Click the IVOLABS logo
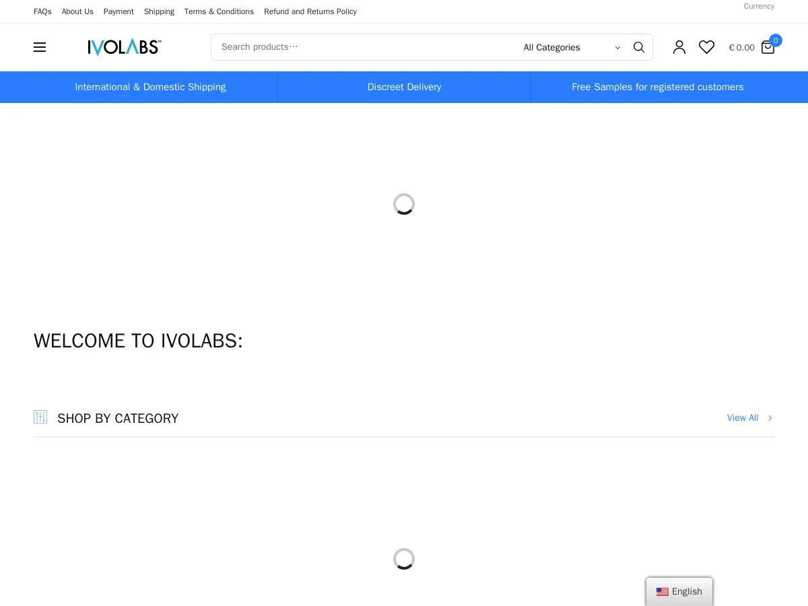This screenshot has height=606, width=808. [x=124, y=47]
